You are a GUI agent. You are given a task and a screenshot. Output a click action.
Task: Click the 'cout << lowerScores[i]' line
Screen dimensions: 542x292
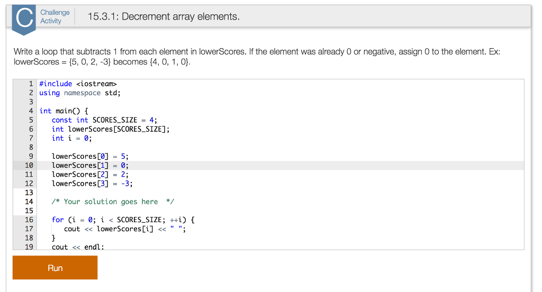[125, 229]
